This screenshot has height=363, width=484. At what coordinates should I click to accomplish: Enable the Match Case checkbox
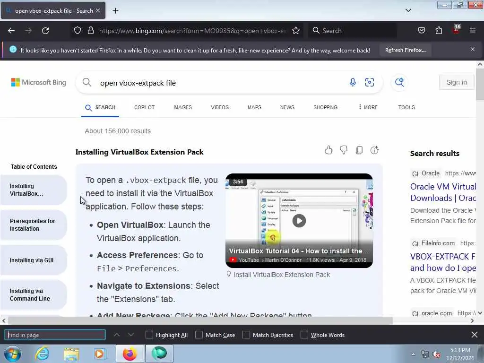pyautogui.click(x=199, y=335)
